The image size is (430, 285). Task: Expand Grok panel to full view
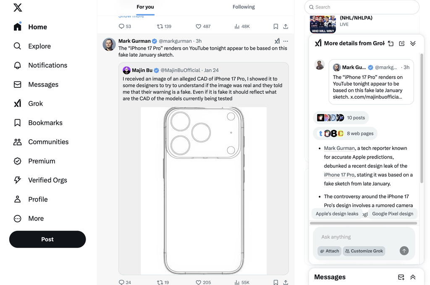[x=391, y=43]
